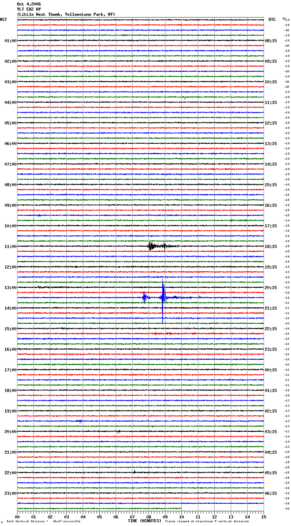Click the 14:15 UTC time label
The width and height of the screenshot is (291, 526).
(x=271, y=164)
